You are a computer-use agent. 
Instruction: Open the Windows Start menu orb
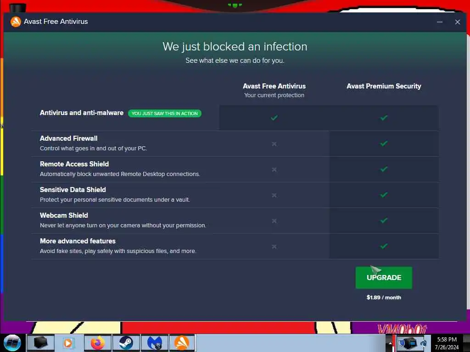(x=12, y=343)
